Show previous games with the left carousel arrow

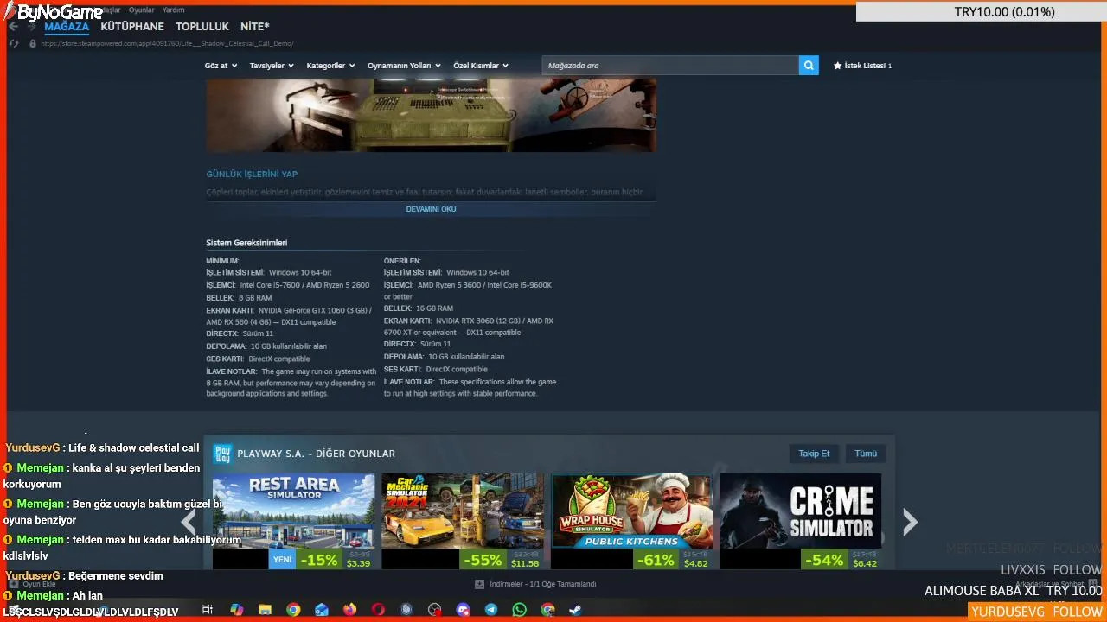189,522
